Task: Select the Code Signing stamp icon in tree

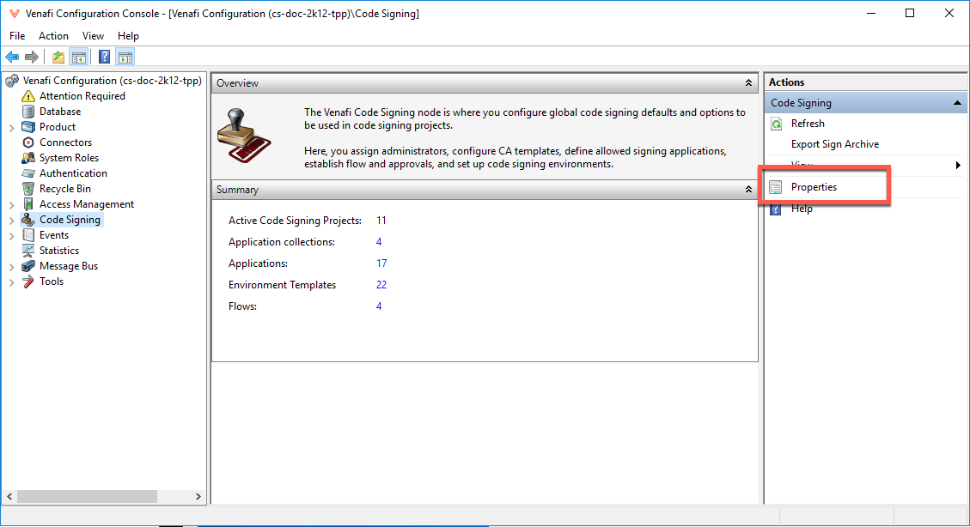Action: tap(27, 220)
